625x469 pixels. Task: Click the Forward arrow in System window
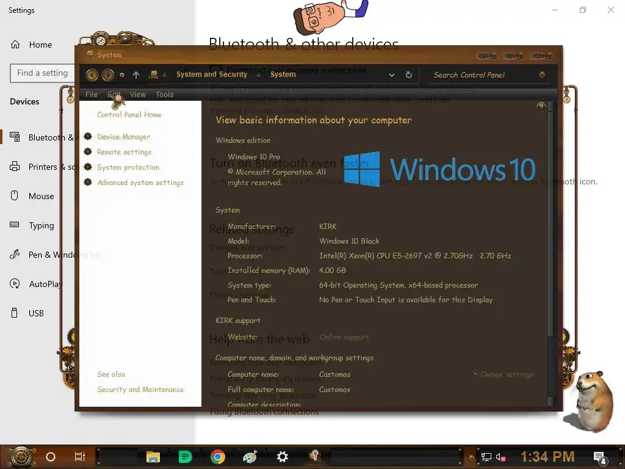pyautogui.click(x=107, y=75)
